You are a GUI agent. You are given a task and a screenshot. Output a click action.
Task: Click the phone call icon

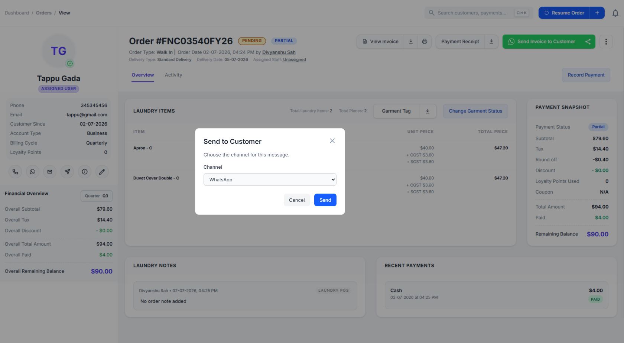point(15,172)
